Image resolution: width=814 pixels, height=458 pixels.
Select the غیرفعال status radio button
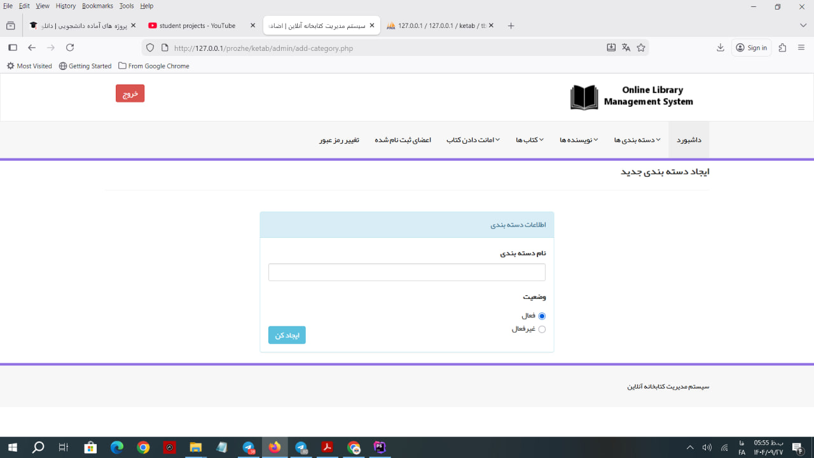click(542, 330)
